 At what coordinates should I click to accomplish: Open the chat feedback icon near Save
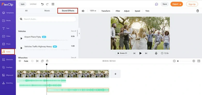[x=156, y=4]
